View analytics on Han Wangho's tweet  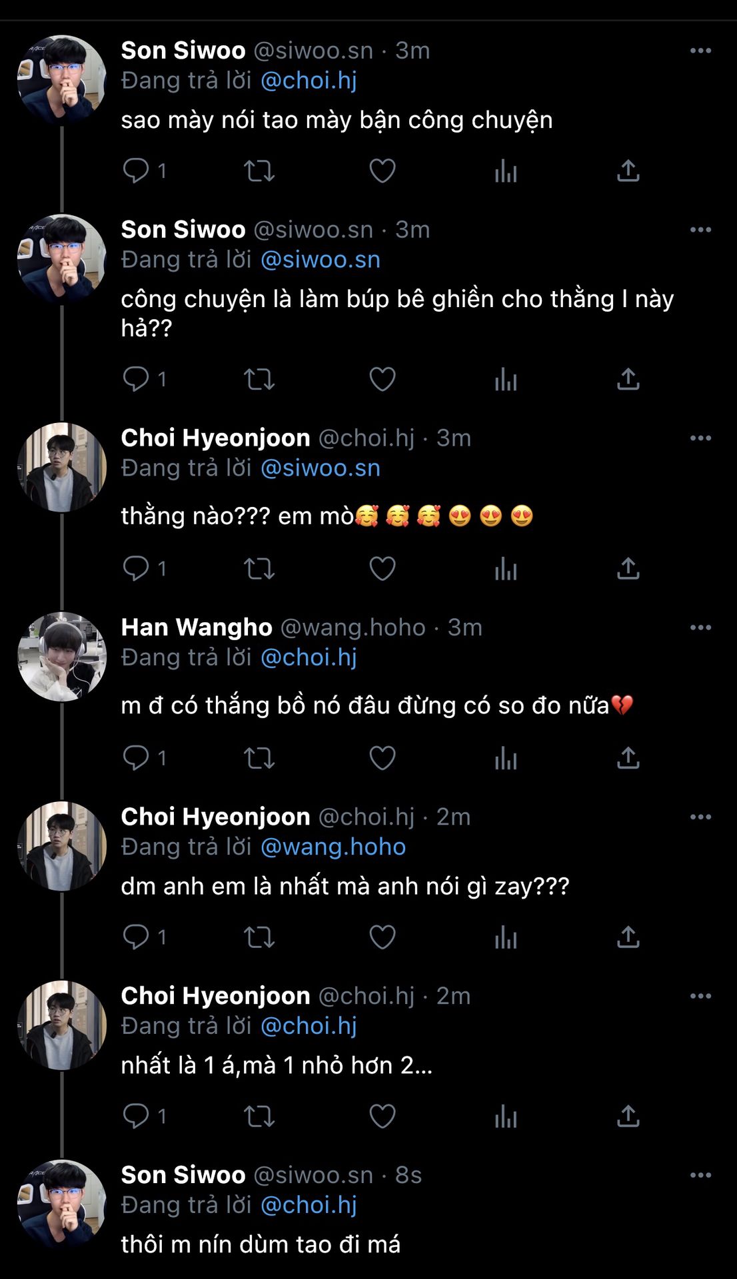coord(506,758)
